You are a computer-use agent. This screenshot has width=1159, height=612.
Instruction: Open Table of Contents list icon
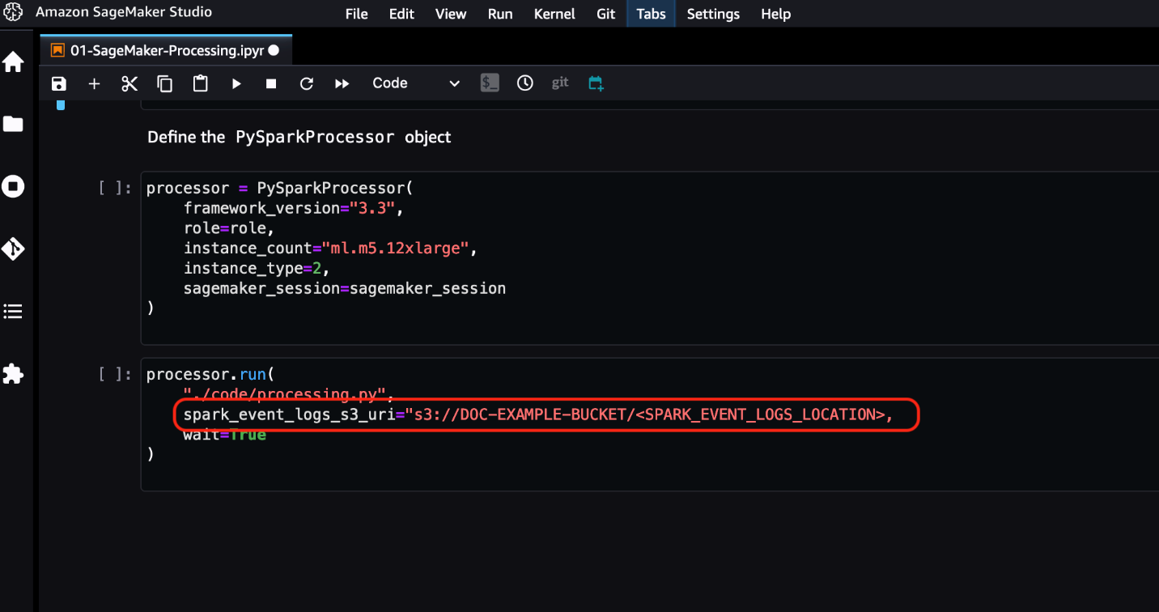(13, 312)
